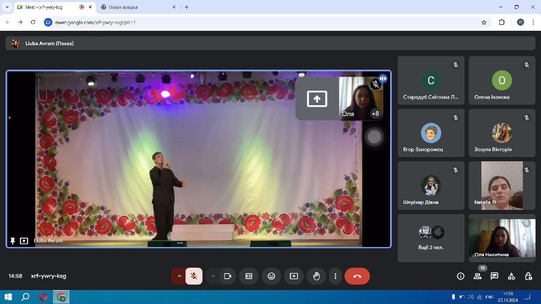The height and width of the screenshot is (304, 541).
Task: Turn on captions with the CC button
Action: (249, 276)
